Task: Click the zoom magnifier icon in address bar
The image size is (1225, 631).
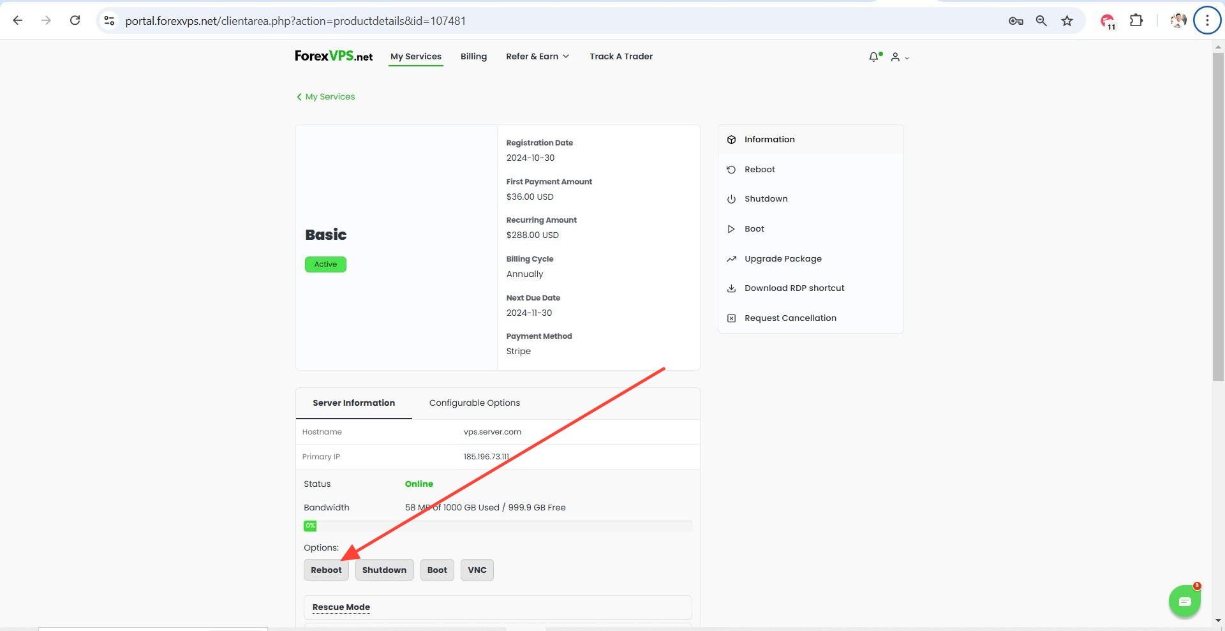Action: point(1041,21)
